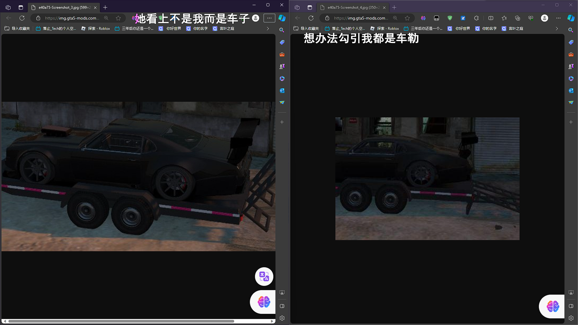Viewport: 578px width, 325px height.
Task: Open sidebar Search in left window
Action: (282, 30)
